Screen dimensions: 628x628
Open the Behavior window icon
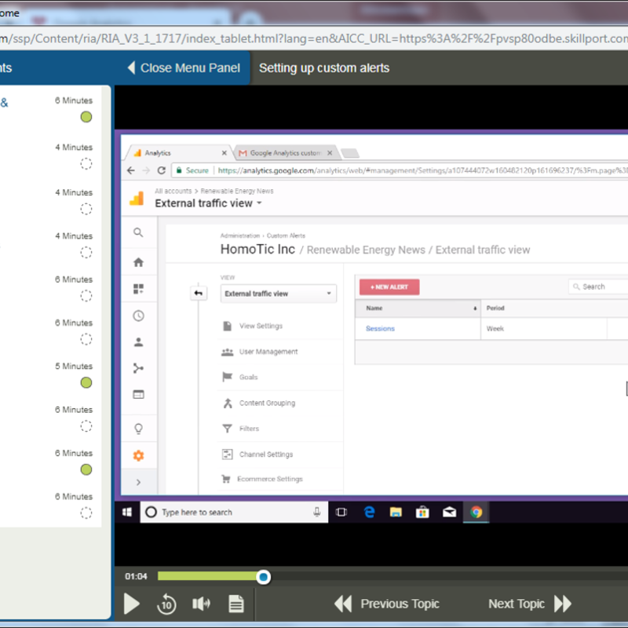pos(139,395)
